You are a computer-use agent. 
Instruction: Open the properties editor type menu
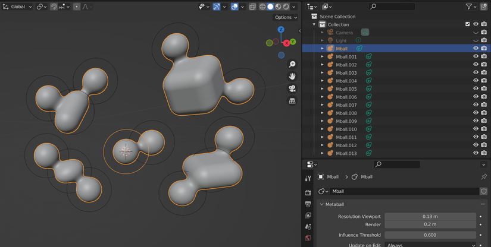pos(312,164)
